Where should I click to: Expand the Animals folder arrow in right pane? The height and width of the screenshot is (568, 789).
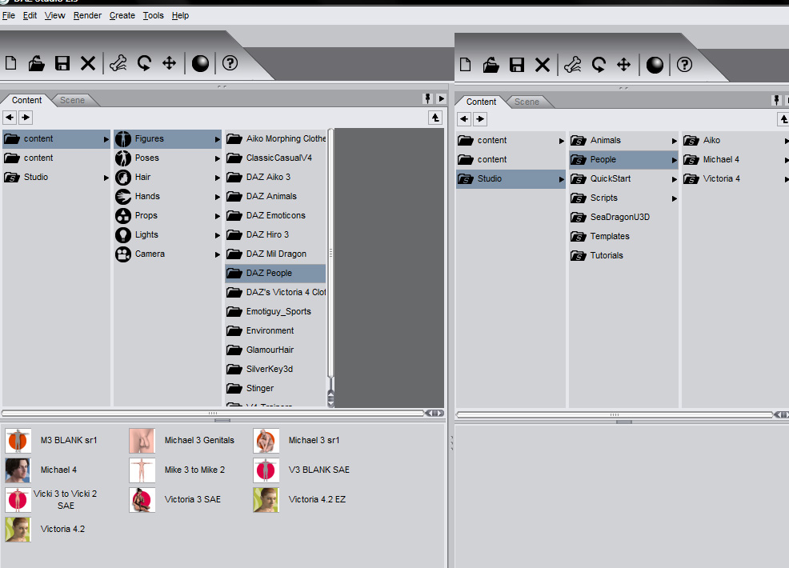click(675, 141)
